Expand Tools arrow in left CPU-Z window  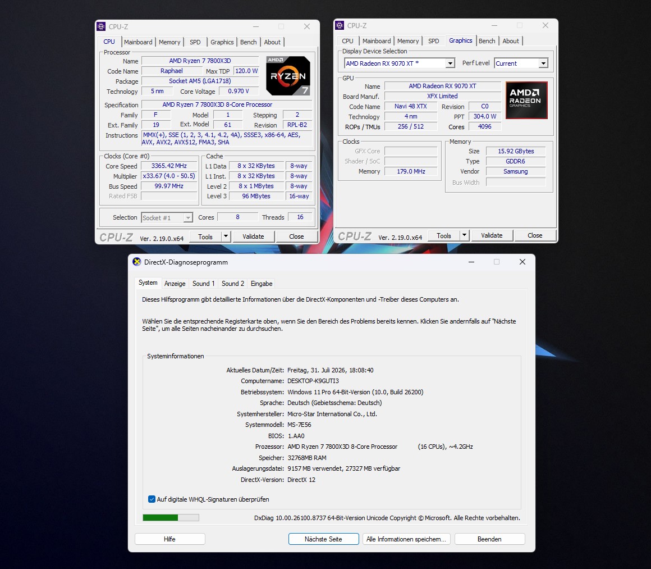point(226,236)
